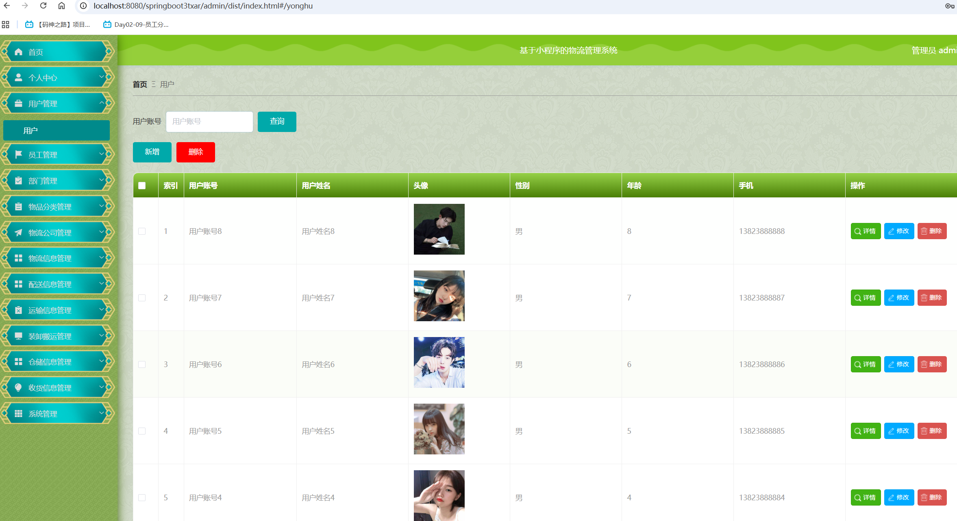Click the home icon in the sidebar 首页 item
957x521 pixels.
pos(18,52)
